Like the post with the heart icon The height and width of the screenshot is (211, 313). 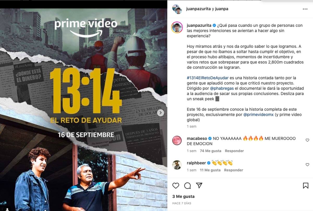176,185
